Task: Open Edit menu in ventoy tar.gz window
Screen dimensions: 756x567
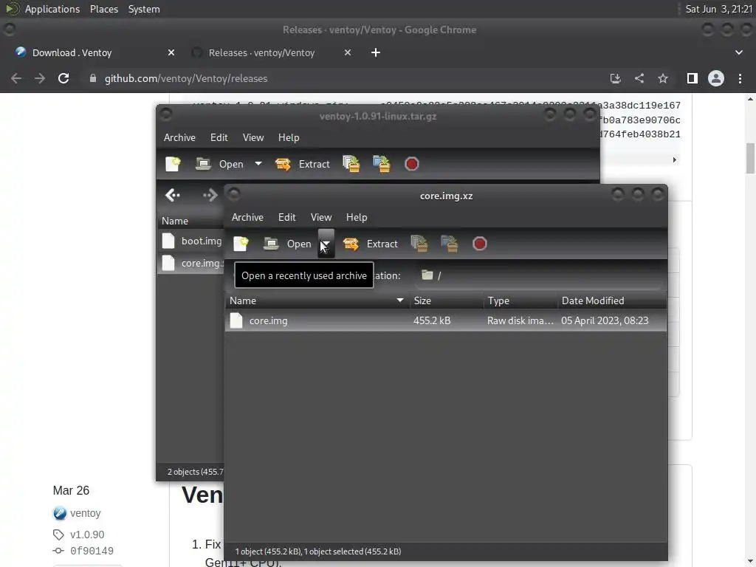Action: click(219, 137)
